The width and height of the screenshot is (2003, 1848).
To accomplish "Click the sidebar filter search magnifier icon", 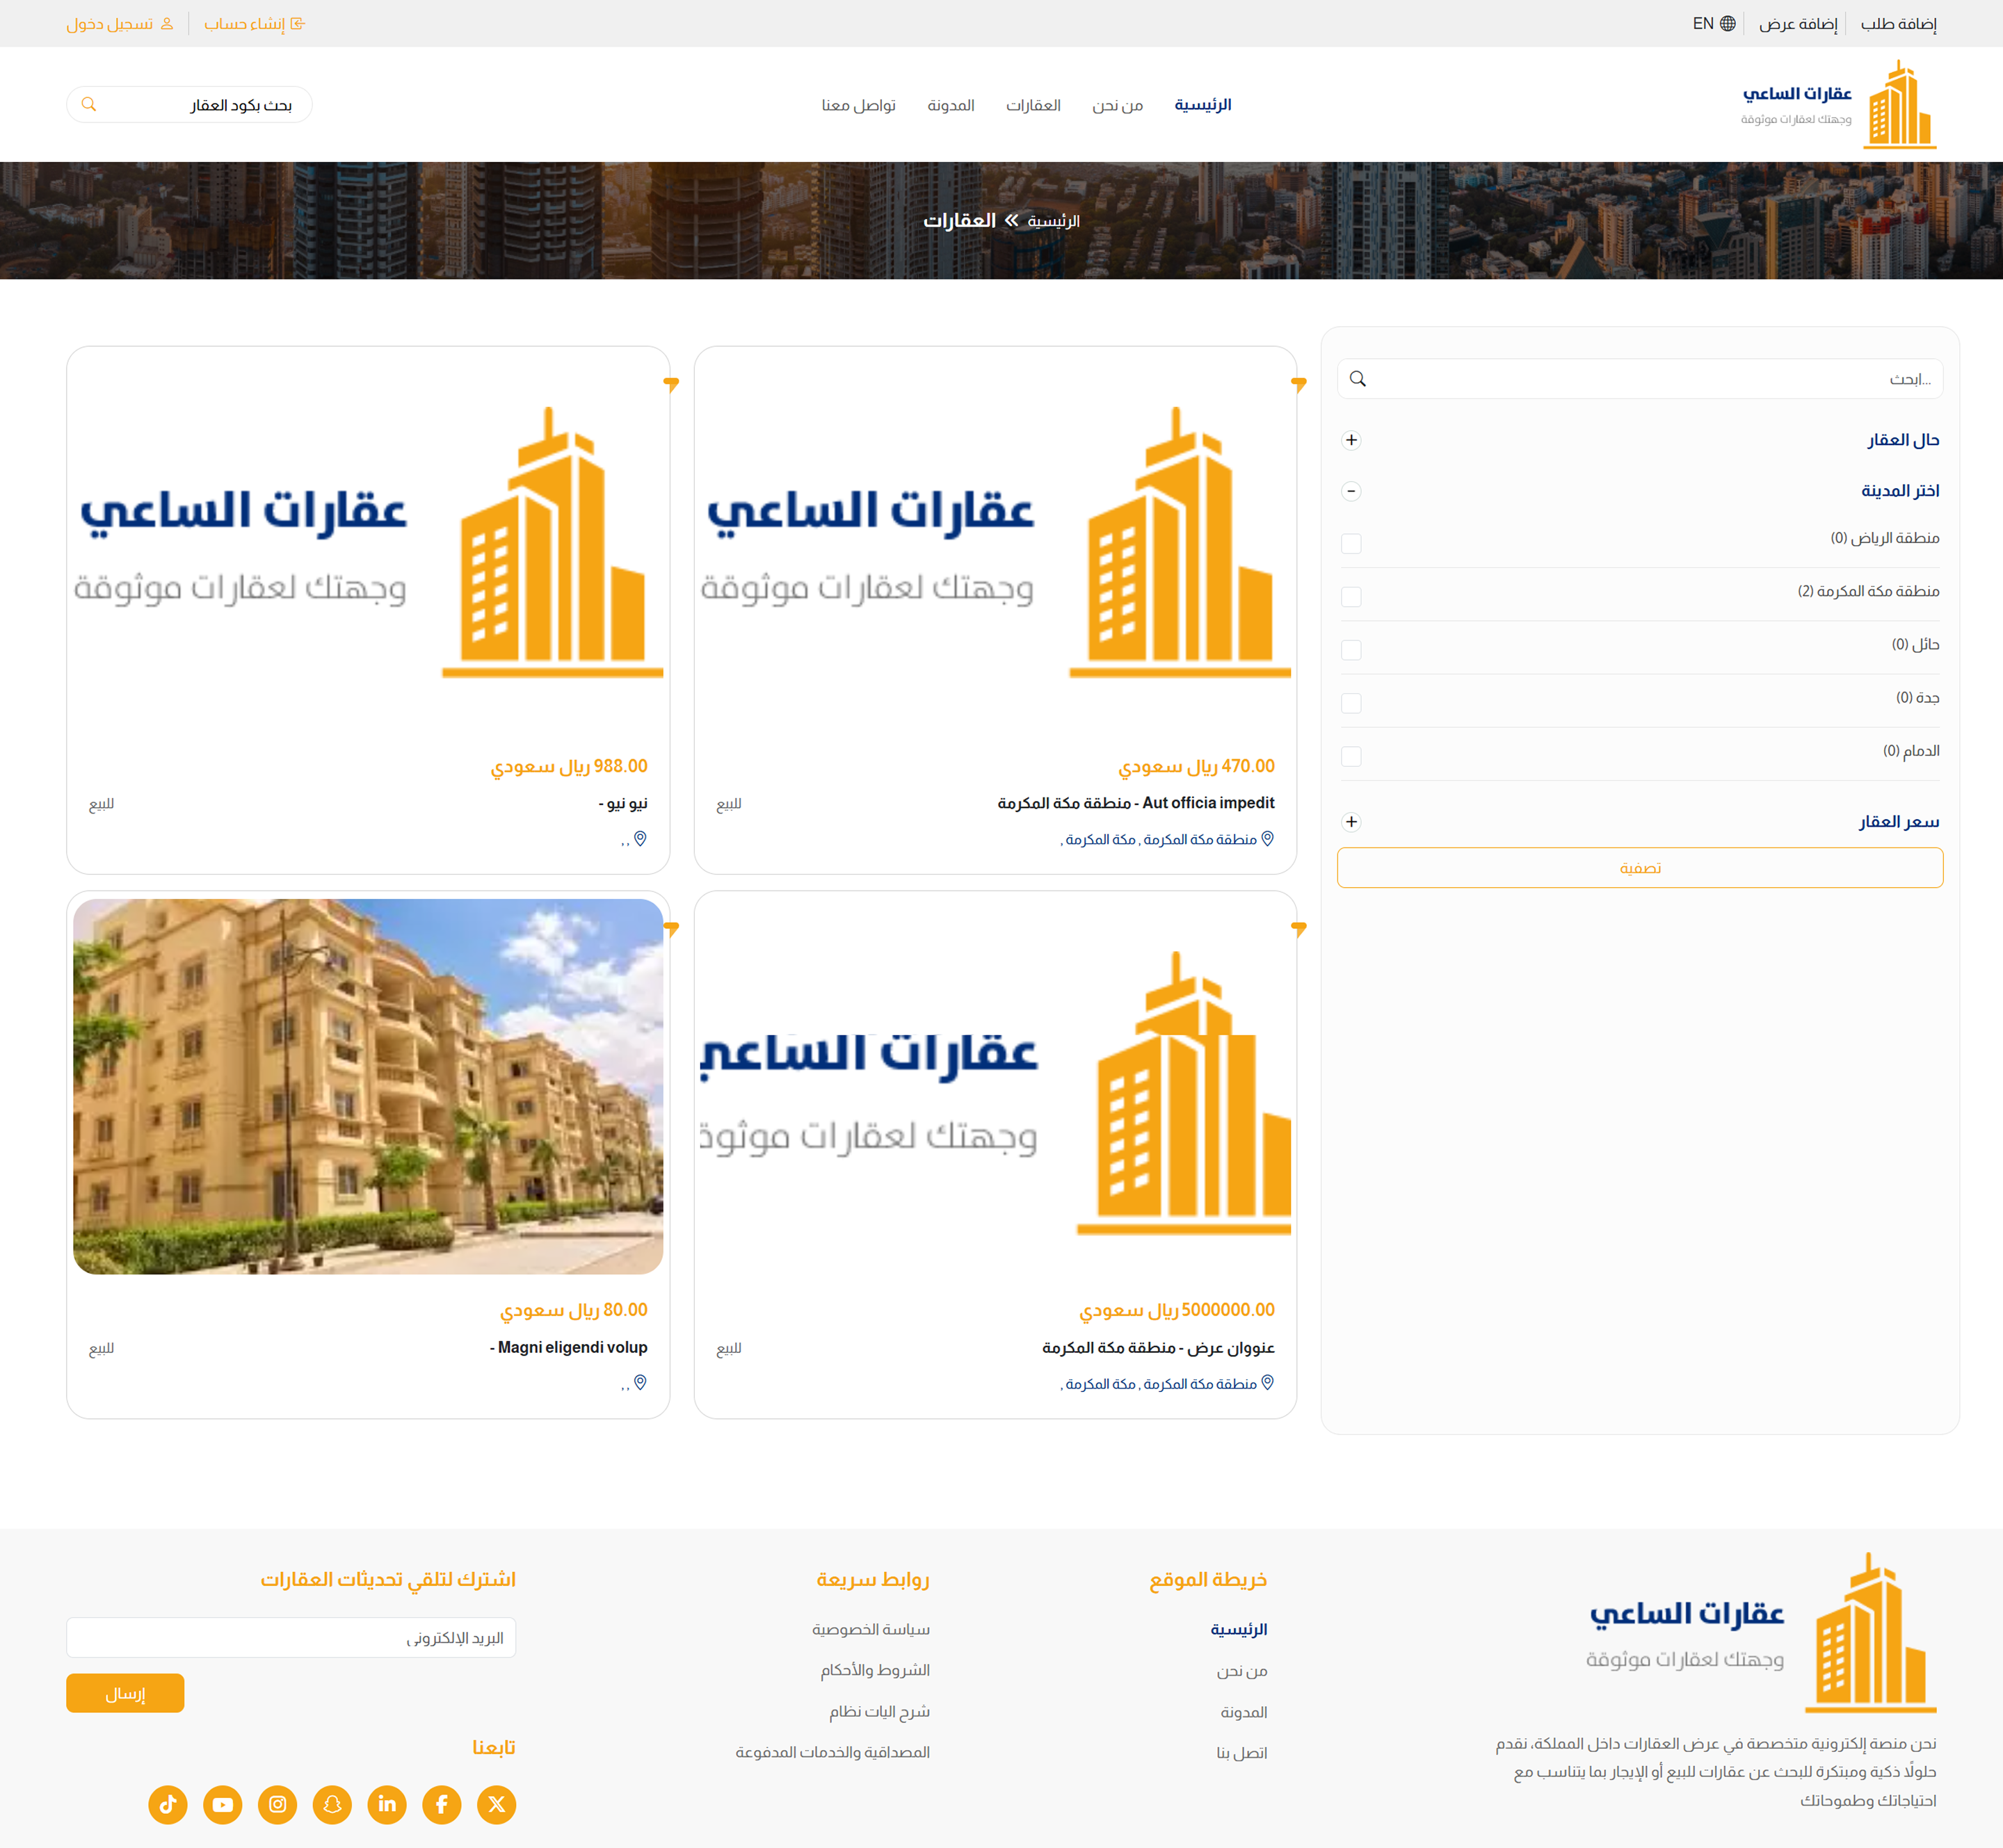I will (x=1358, y=379).
